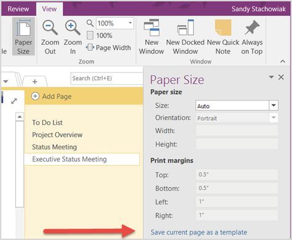Click the zoom magnifier icon beside 100% box

pos(90,23)
